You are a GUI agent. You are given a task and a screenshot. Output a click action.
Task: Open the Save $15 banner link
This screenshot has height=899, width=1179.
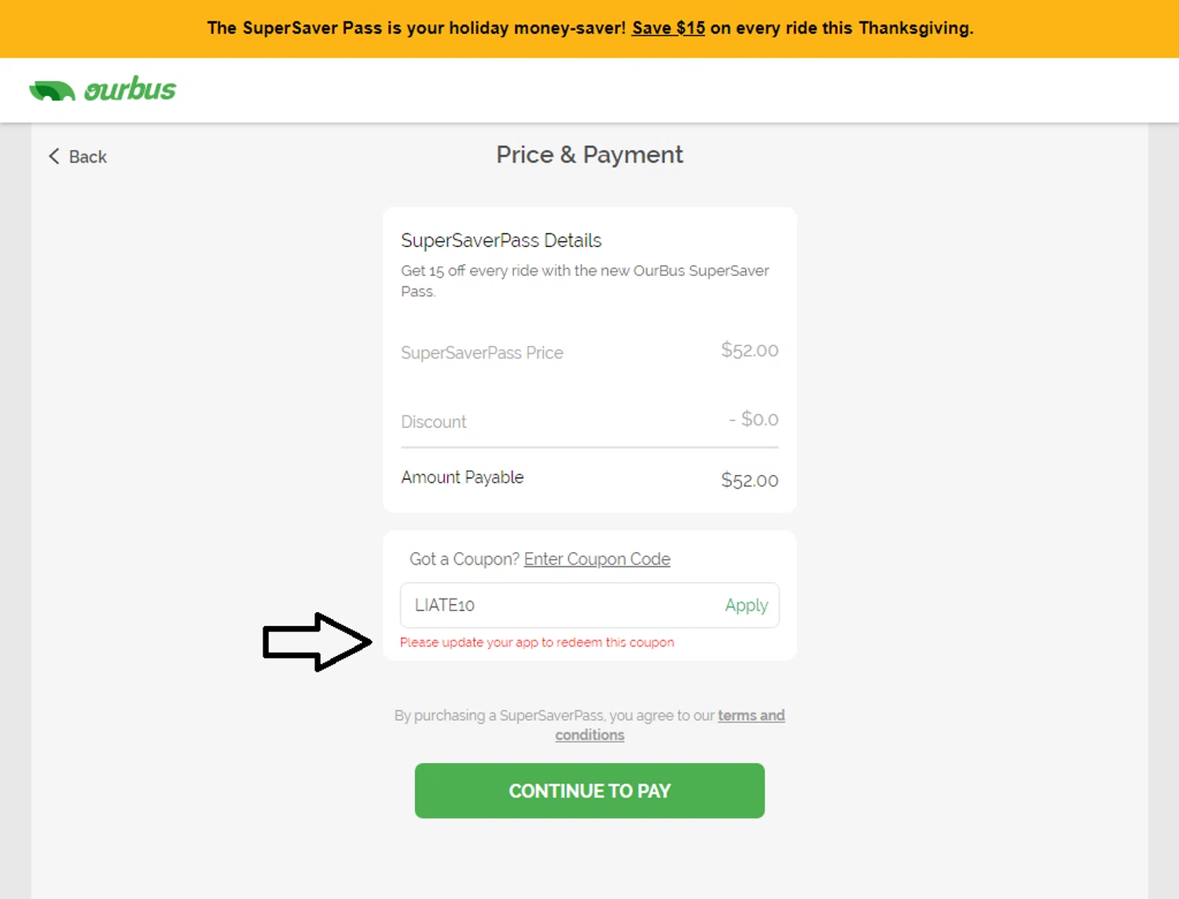pyautogui.click(x=668, y=28)
